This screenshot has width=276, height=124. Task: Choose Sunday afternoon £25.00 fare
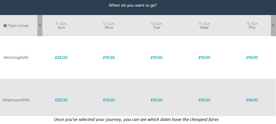tap(61, 100)
